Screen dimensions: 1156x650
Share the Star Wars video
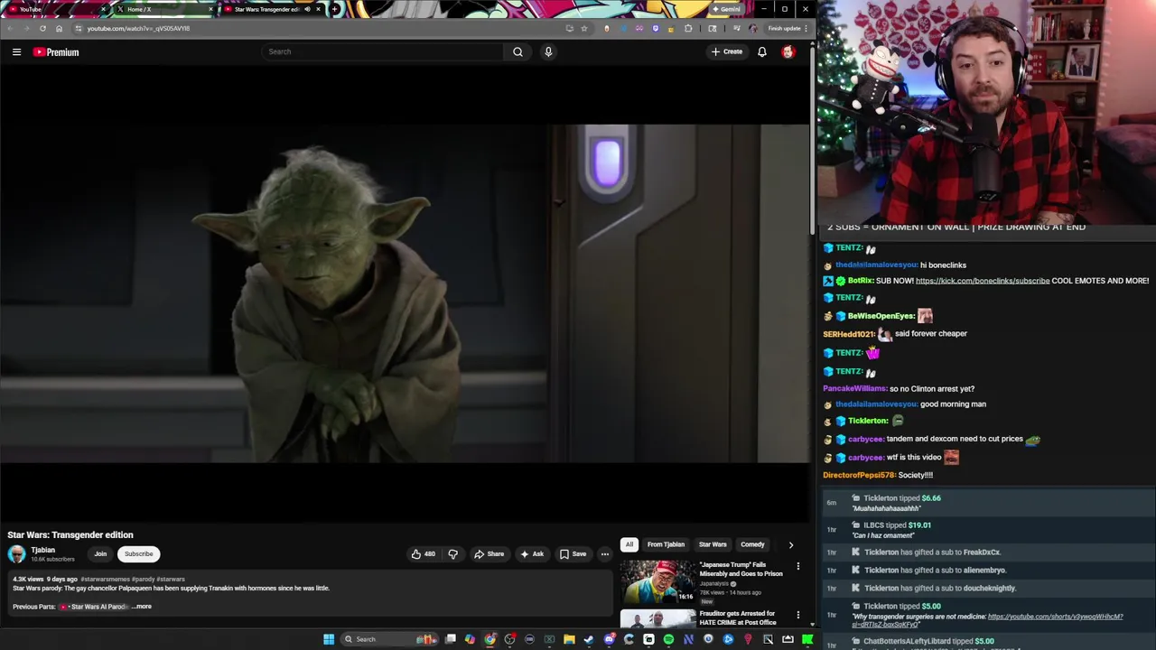489,554
